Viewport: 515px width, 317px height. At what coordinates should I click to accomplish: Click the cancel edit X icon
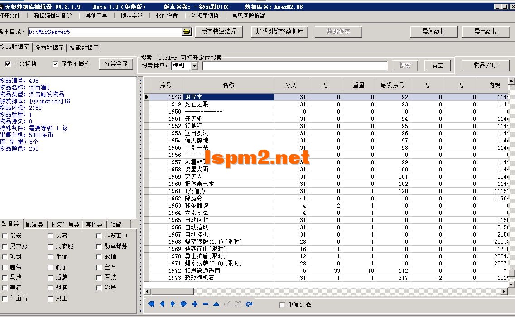tap(238, 304)
